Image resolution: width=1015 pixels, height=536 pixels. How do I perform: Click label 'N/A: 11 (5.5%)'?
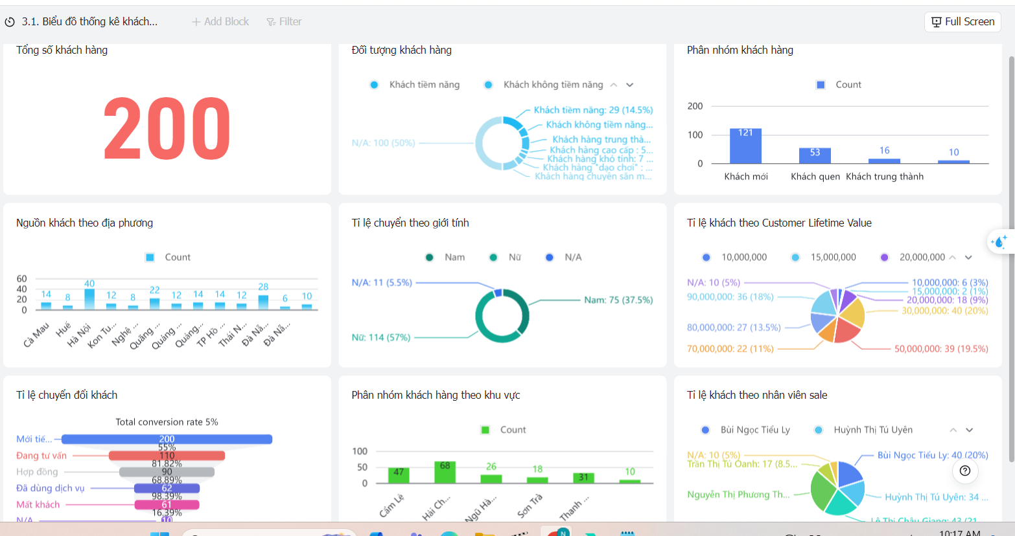point(382,283)
